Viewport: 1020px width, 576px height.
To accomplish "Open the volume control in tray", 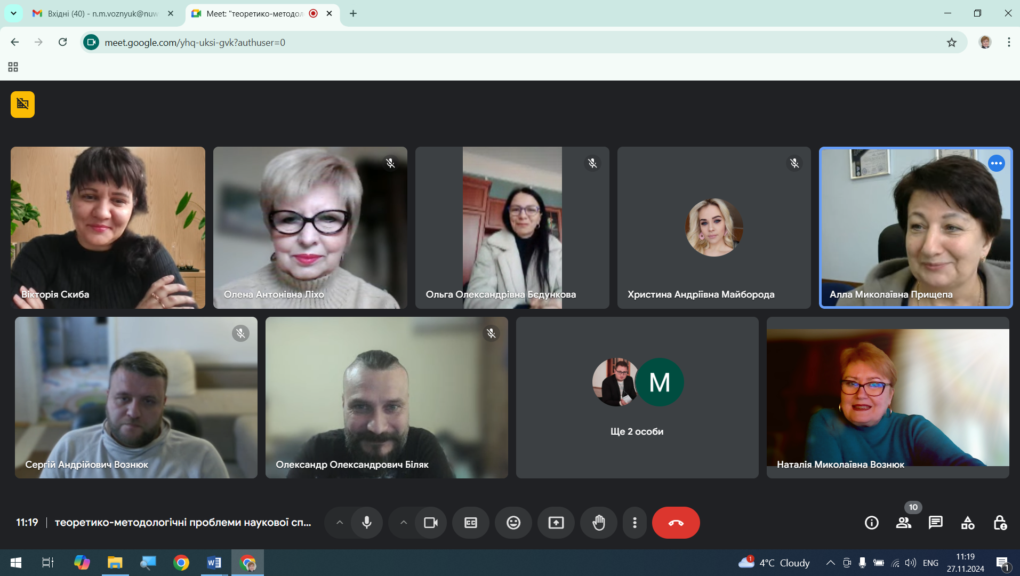I will pos(911,563).
